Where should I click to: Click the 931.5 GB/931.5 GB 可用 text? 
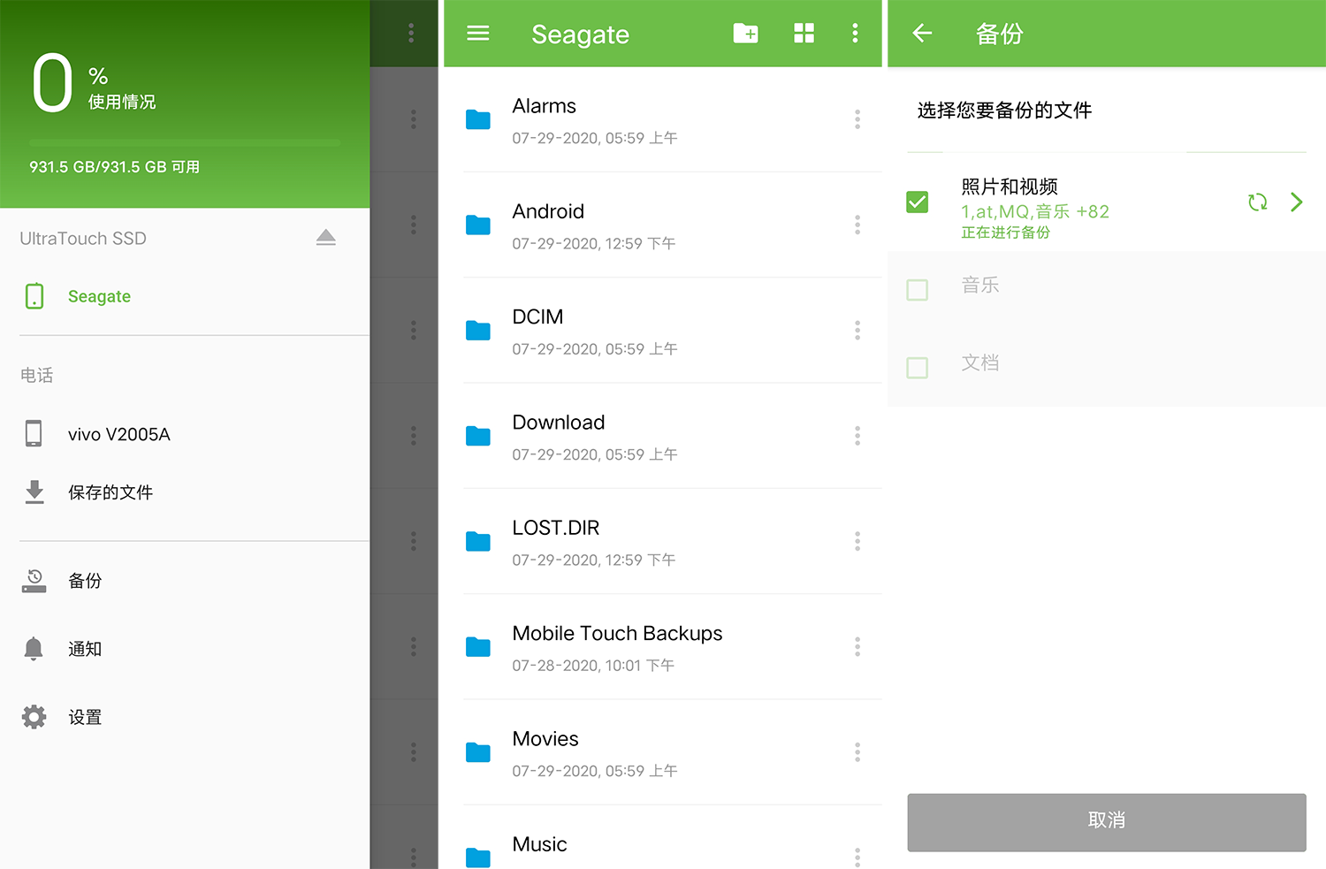(x=114, y=167)
